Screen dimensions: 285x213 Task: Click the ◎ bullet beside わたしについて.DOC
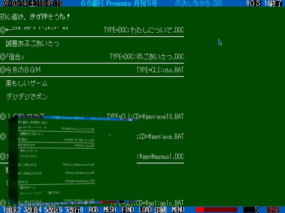3,30
